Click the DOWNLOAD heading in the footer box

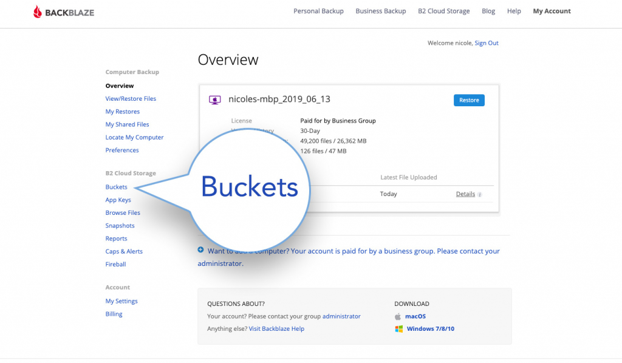click(412, 304)
